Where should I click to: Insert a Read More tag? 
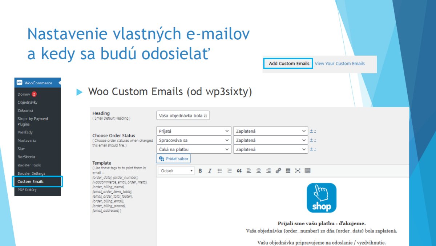pyautogui.click(x=288, y=170)
